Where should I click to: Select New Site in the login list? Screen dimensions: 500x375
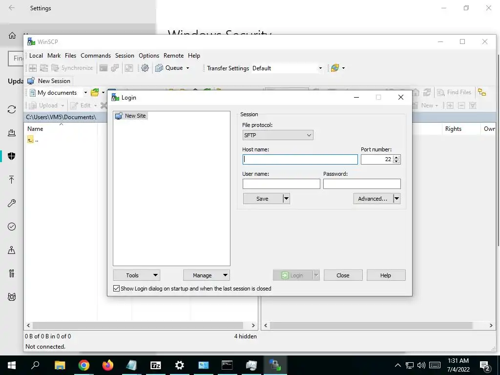coord(131,116)
